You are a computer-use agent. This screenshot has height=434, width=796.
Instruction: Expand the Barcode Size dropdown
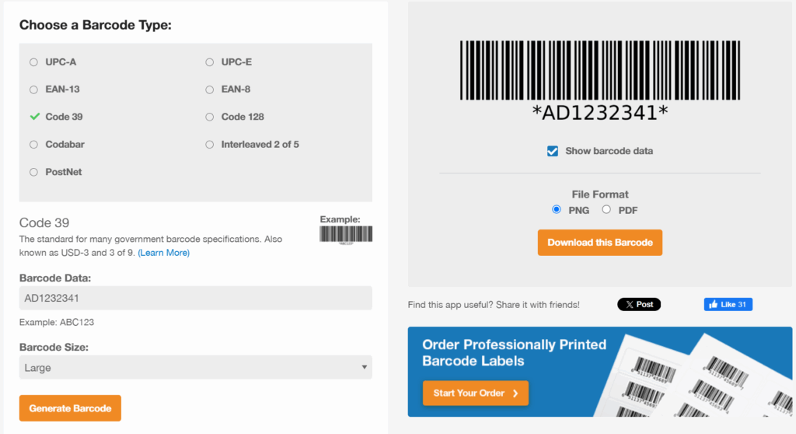[x=195, y=367]
